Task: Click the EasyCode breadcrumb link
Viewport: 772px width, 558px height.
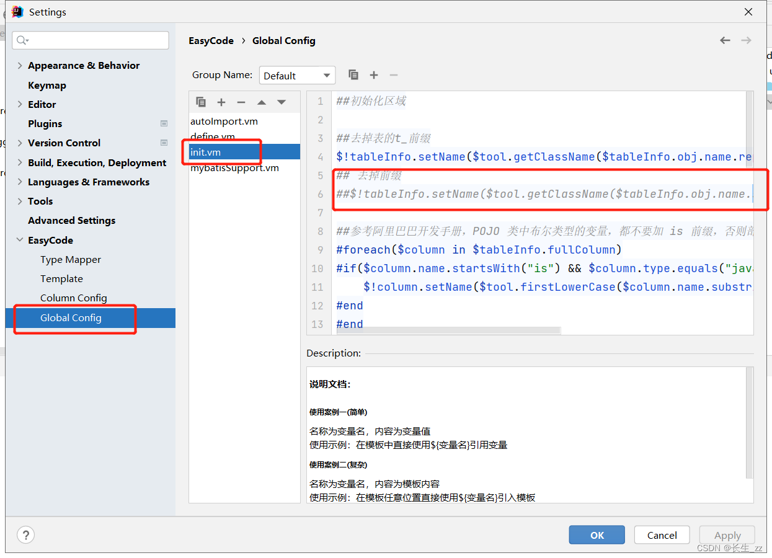Action: pyautogui.click(x=211, y=40)
